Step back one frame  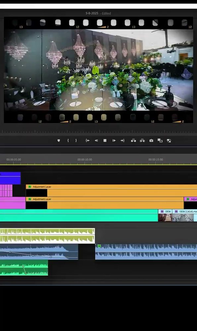96,140
